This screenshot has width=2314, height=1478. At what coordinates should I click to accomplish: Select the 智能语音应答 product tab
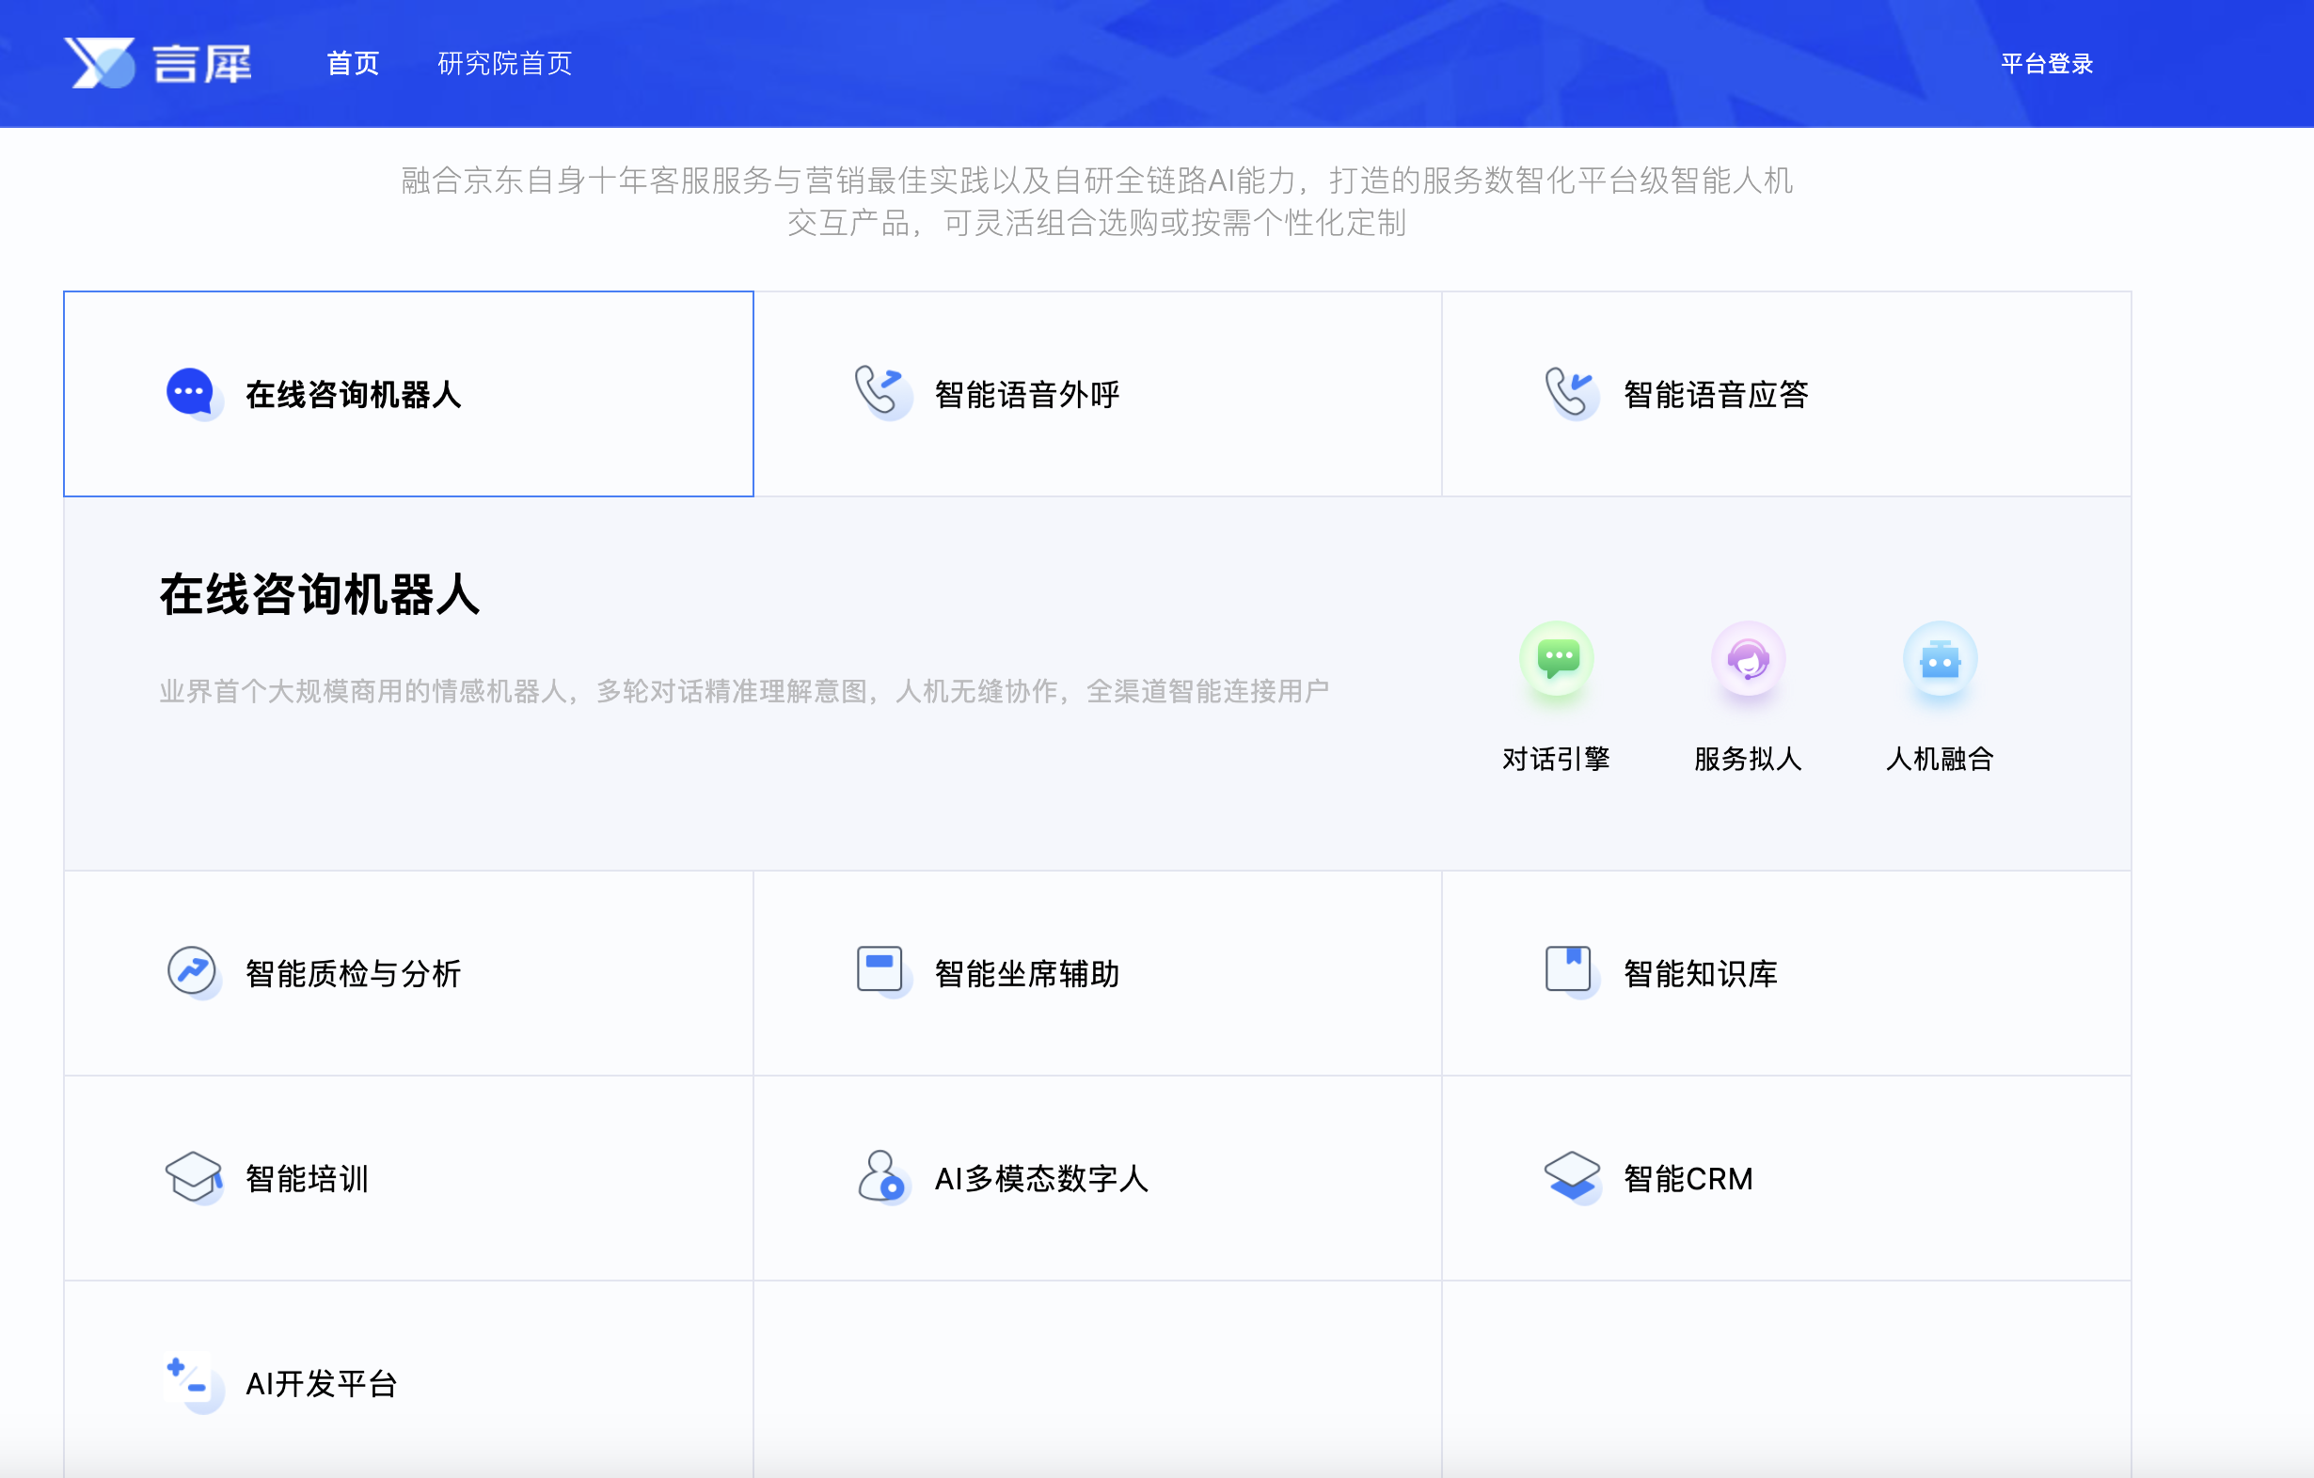pyautogui.click(x=1716, y=395)
